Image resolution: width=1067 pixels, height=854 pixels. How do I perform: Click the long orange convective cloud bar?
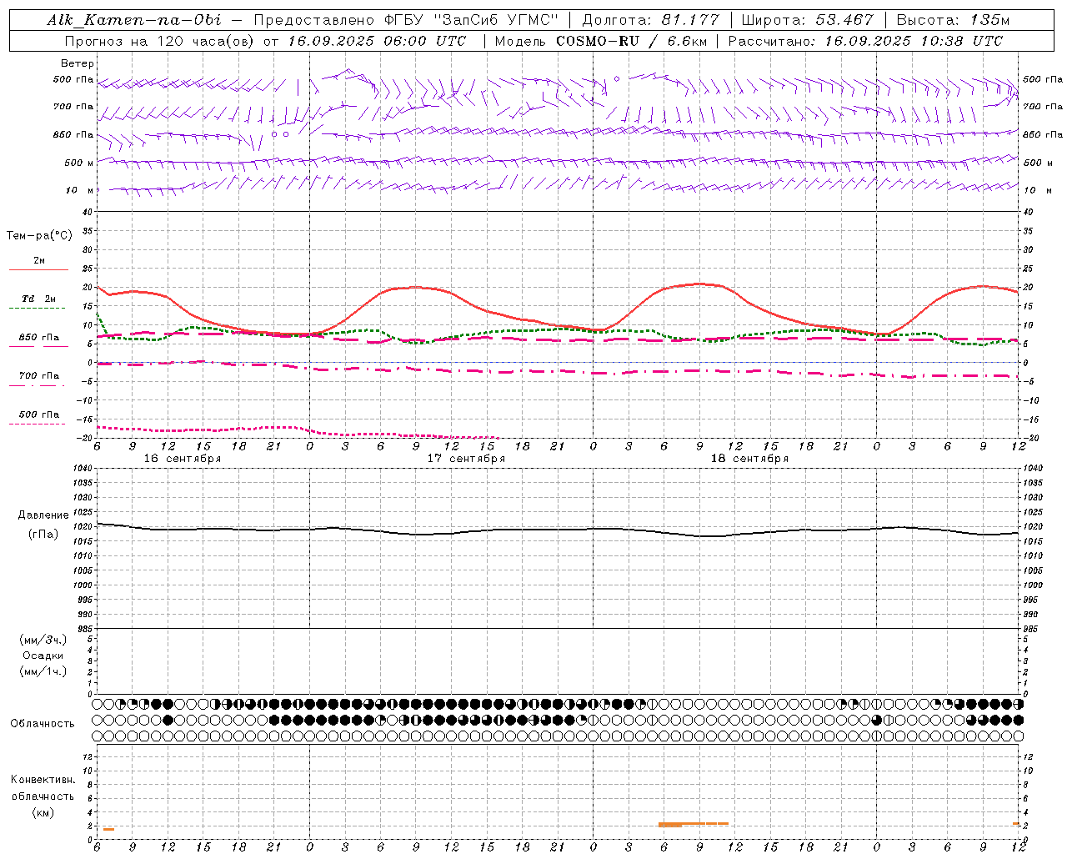(694, 824)
